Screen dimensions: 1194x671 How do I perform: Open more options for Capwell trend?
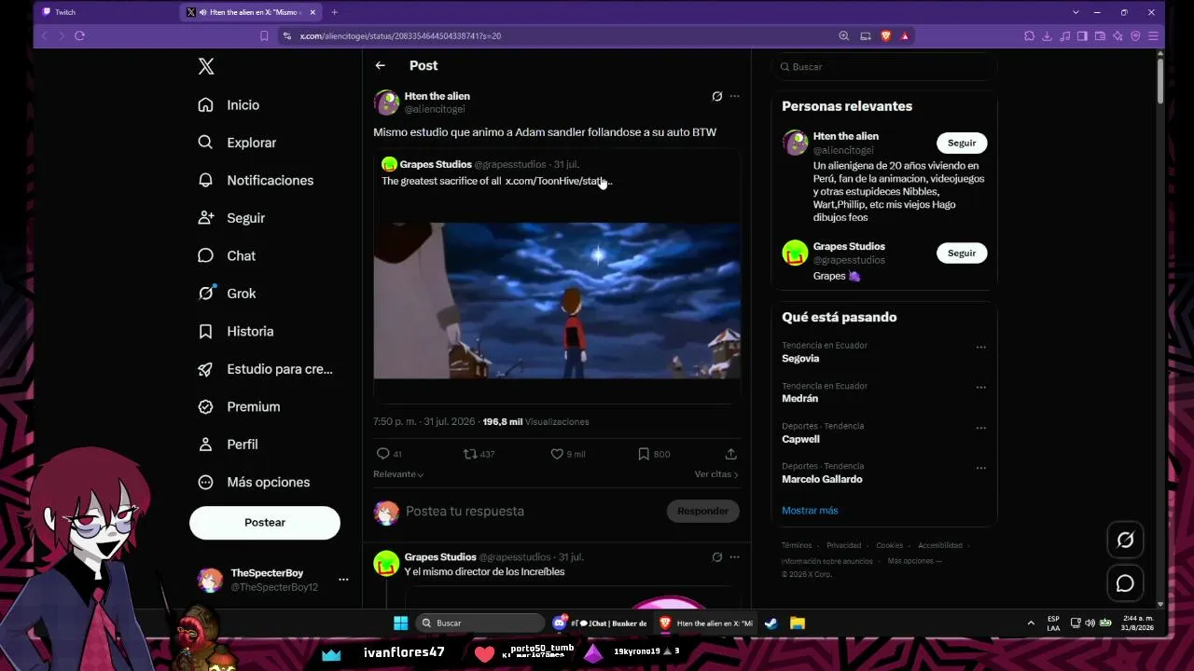(x=980, y=428)
